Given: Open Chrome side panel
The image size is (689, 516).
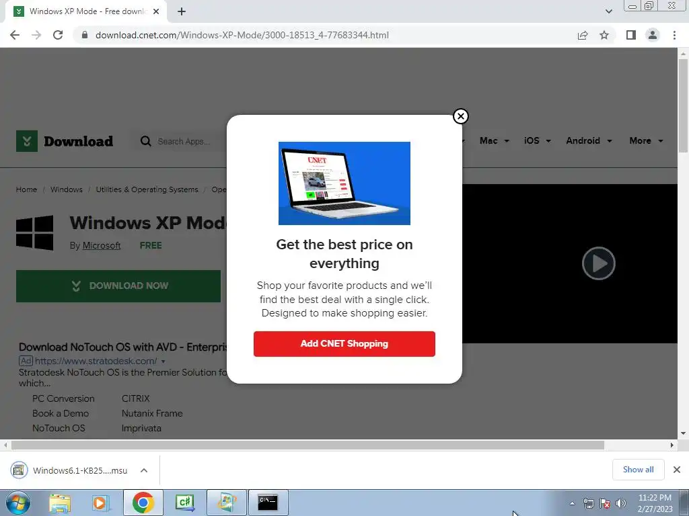Looking at the screenshot, I should pyautogui.click(x=631, y=35).
